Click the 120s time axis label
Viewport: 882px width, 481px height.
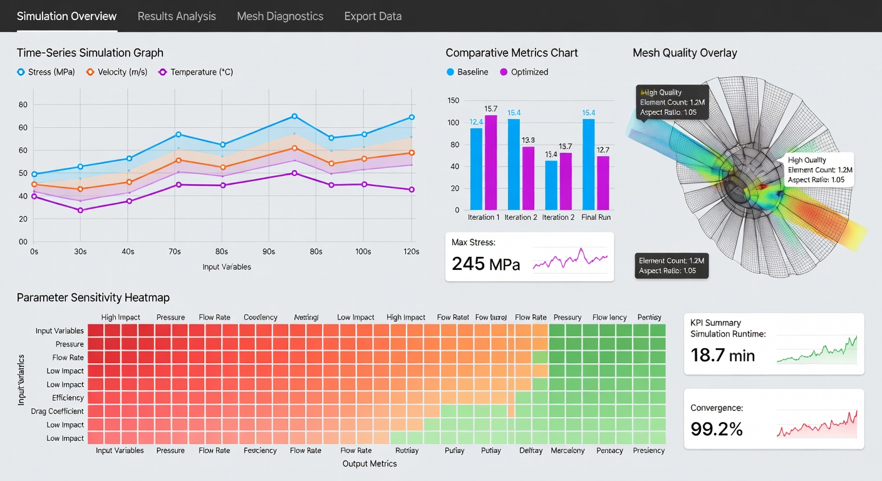pyautogui.click(x=410, y=252)
